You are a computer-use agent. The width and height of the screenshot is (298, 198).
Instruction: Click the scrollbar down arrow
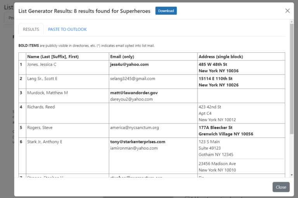[x=292, y=175]
